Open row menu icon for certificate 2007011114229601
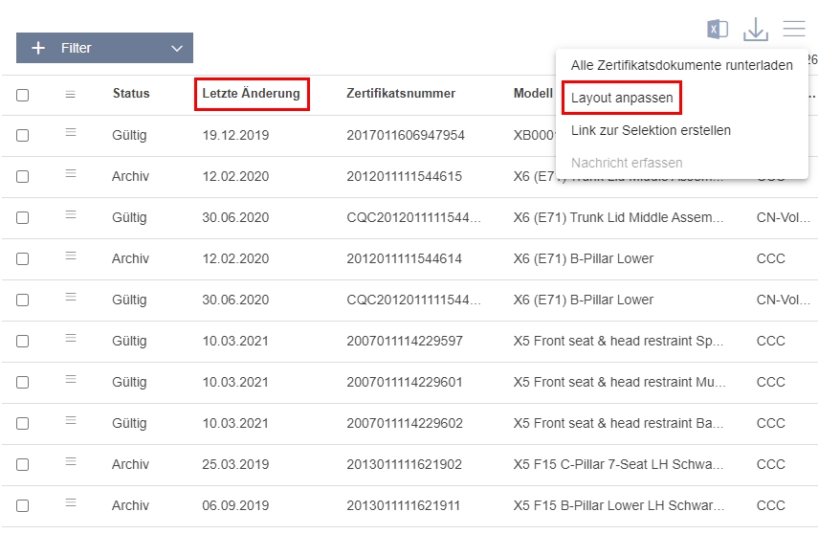Viewport: 818px width, 534px height. [71, 380]
